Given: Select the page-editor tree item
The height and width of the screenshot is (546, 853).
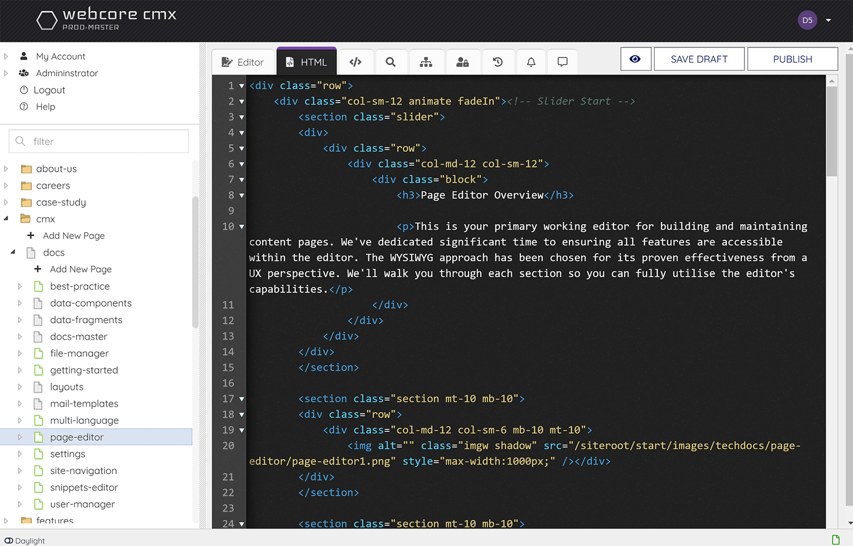Looking at the screenshot, I should pyautogui.click(x=96, y=437).
